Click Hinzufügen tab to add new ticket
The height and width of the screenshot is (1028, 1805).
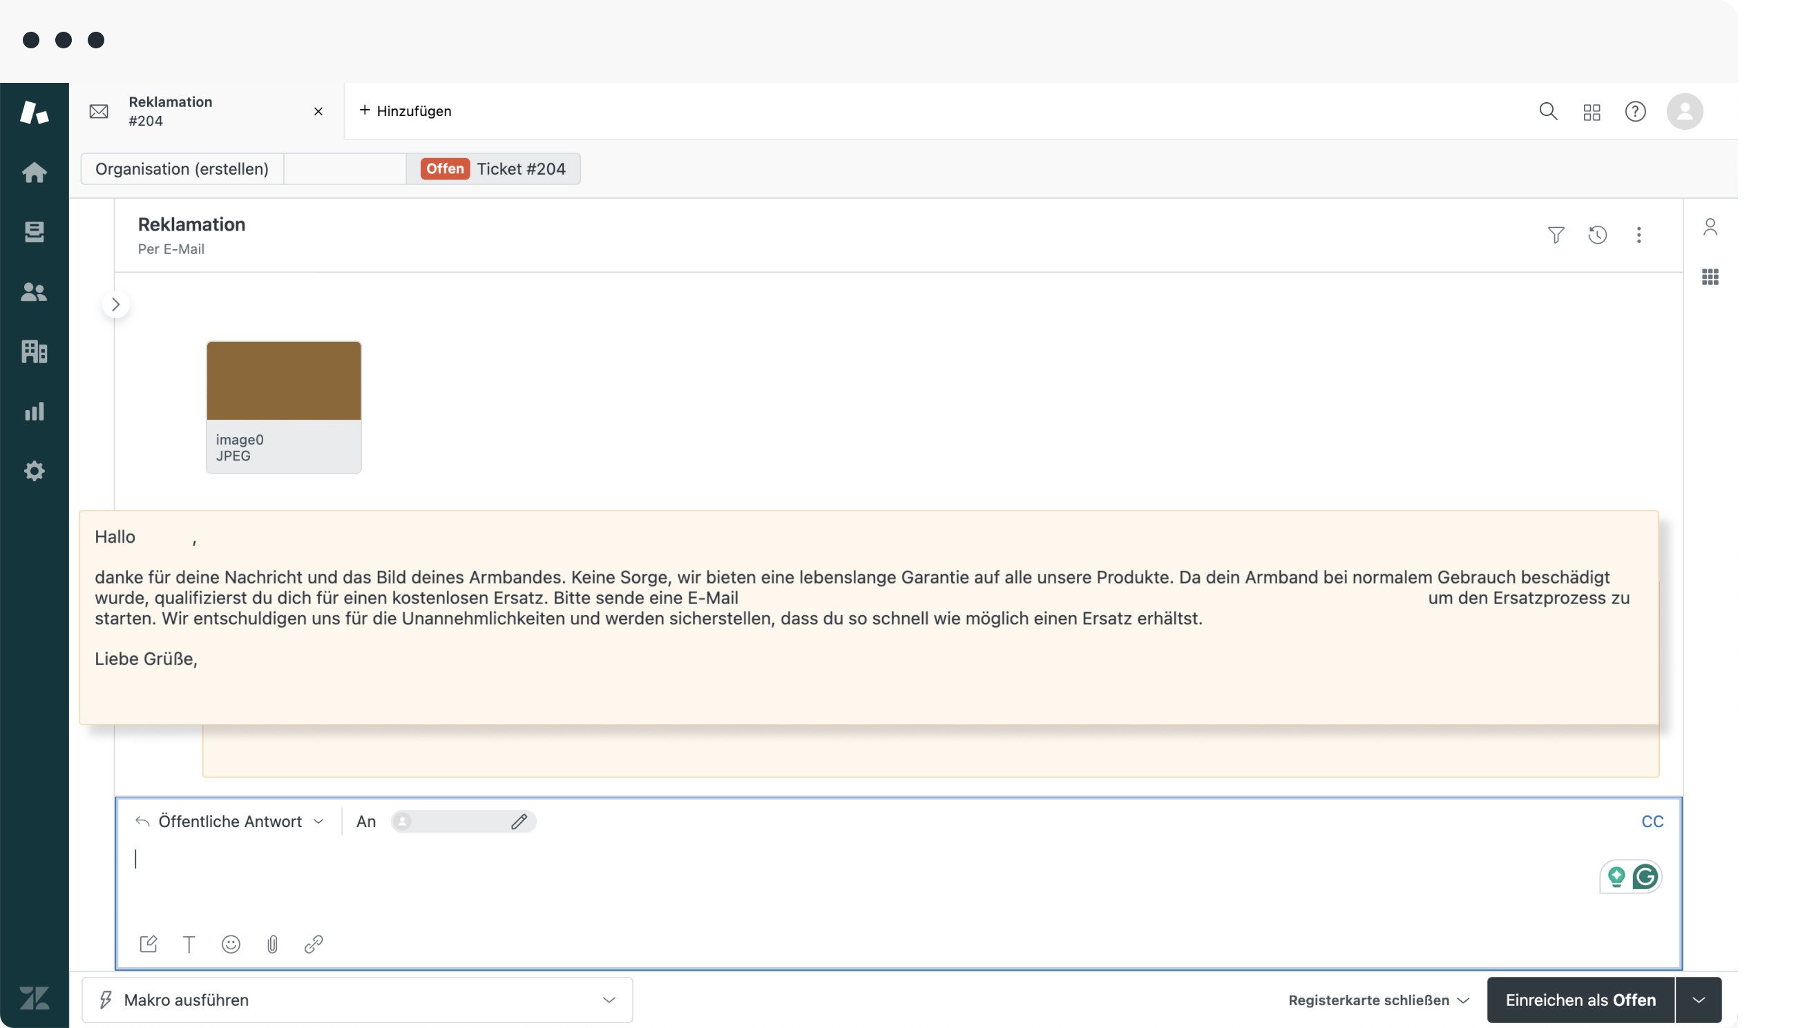(404, 110)
